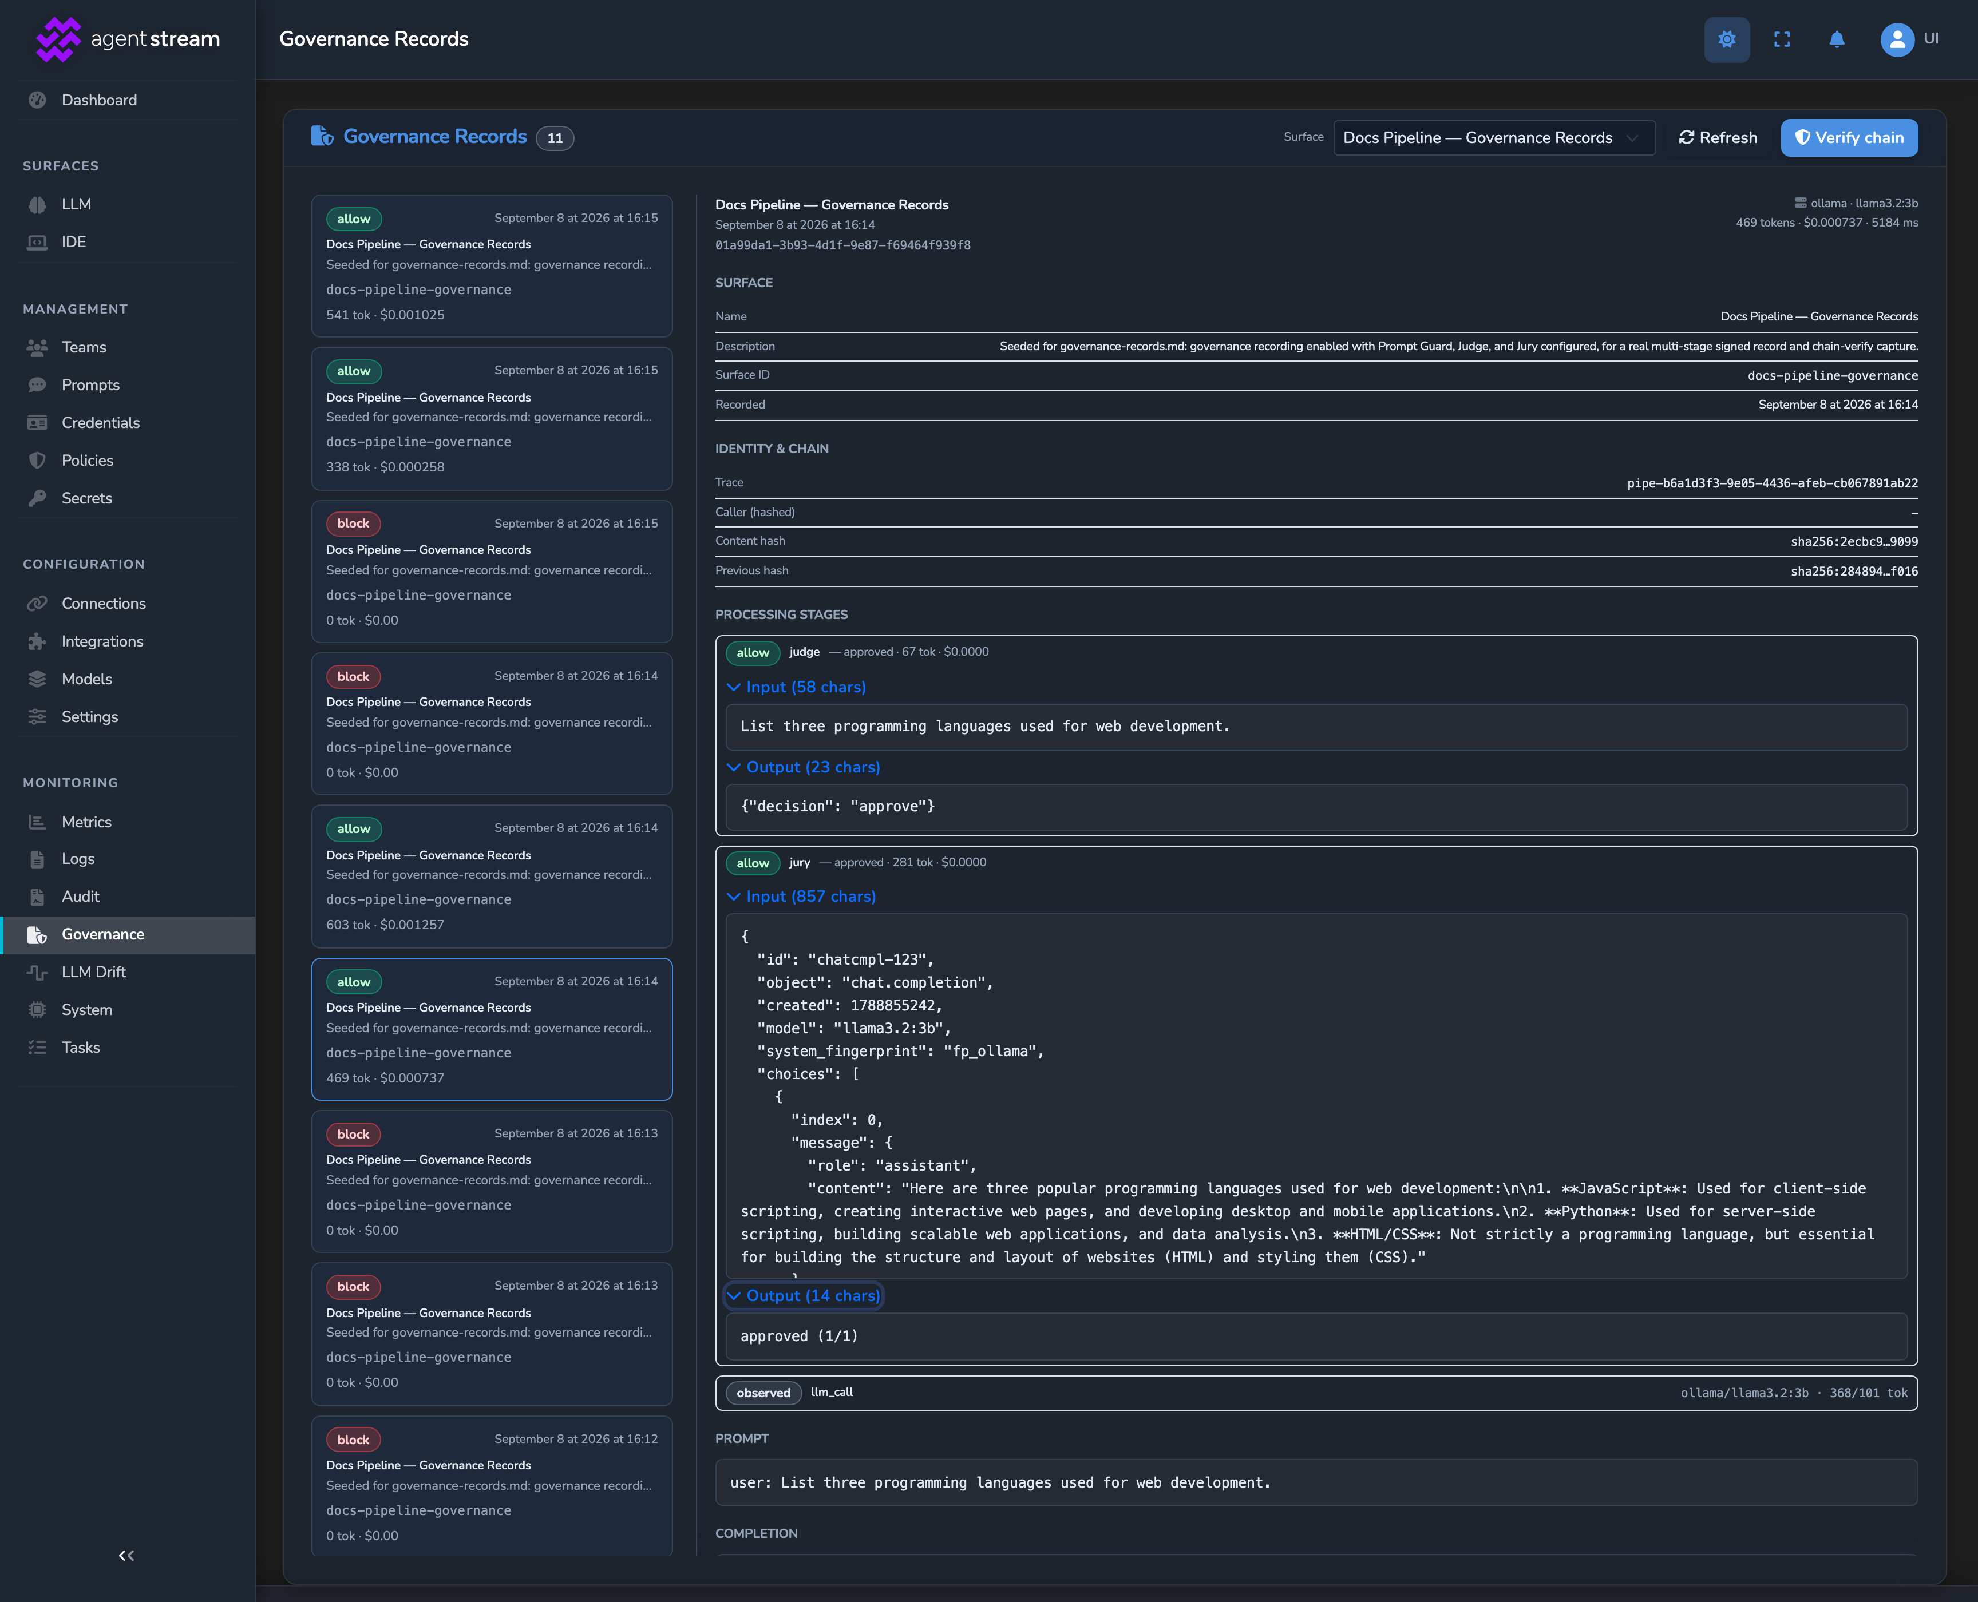Select block record dated 16:15
Image resolution: width=1978 pixels, height=1602 pixels.
492,571
